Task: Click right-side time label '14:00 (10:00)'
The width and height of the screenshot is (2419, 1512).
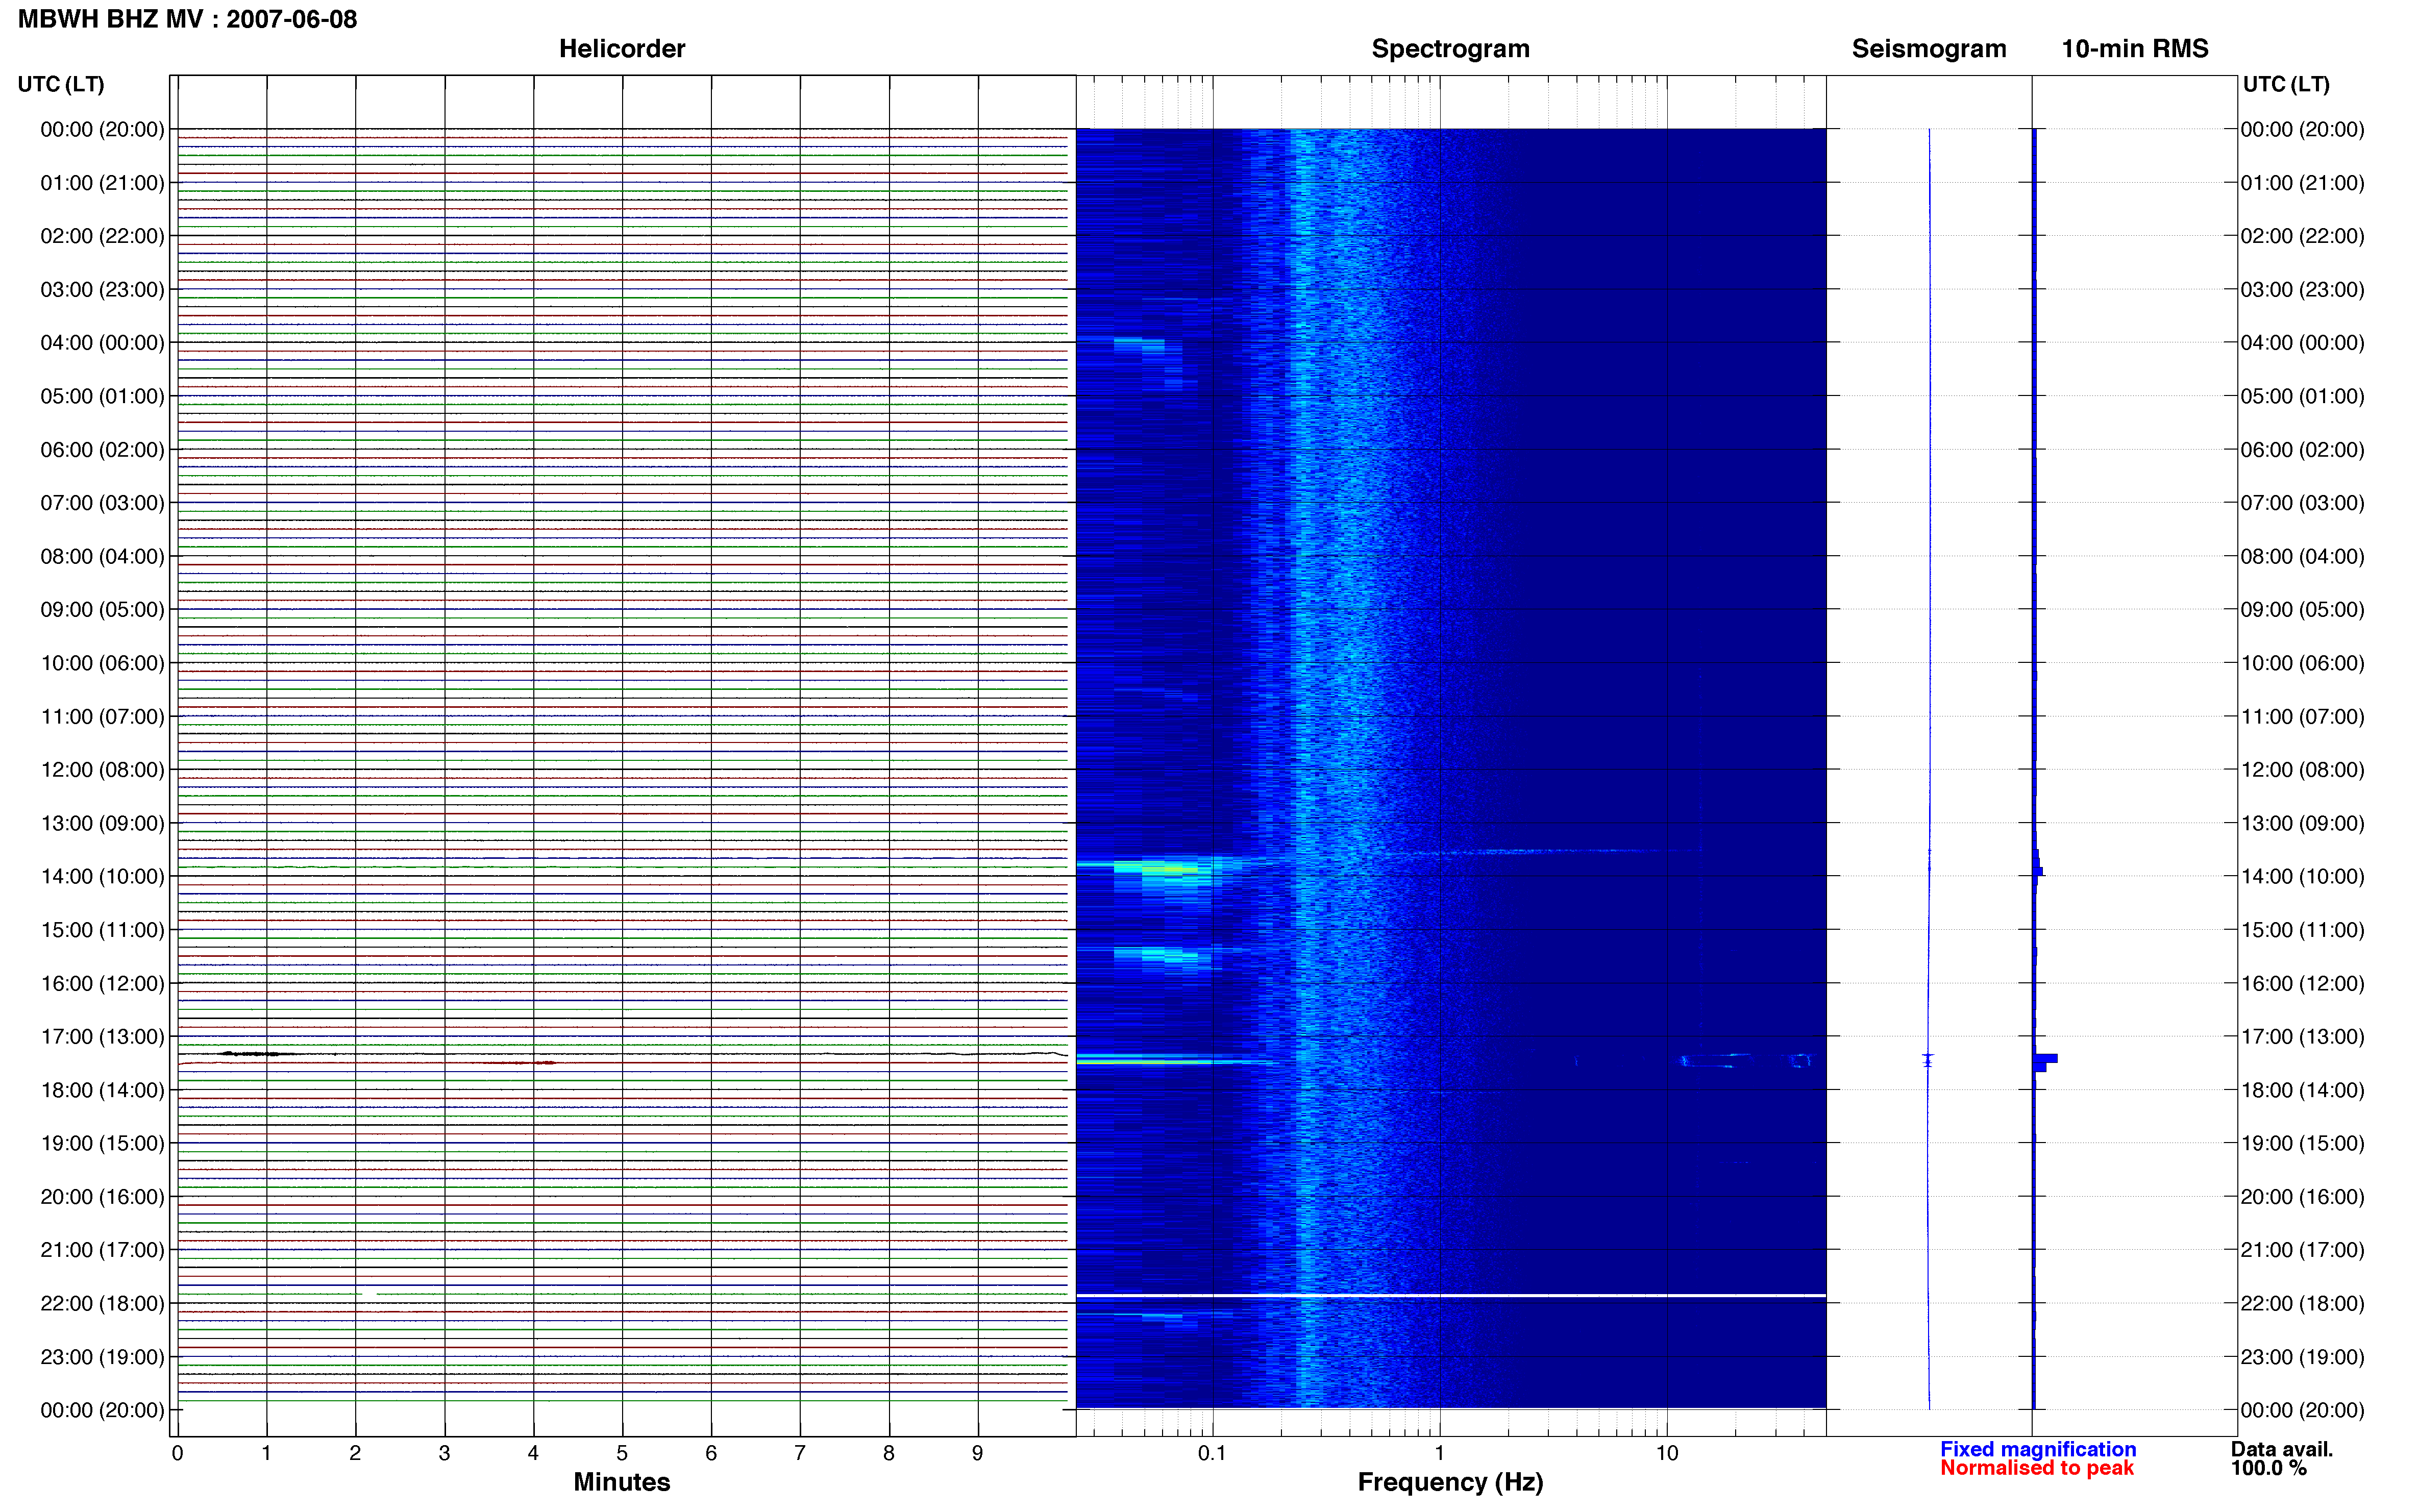Action: (x=2302, y=877)
